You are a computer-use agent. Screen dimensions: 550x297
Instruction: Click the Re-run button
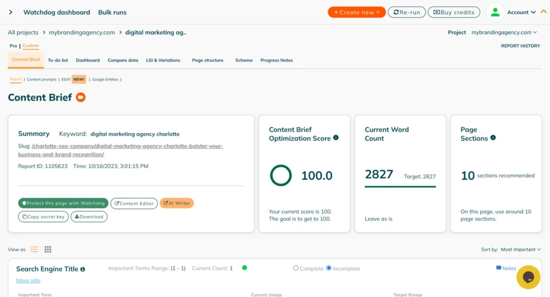(x=407, y=12)
